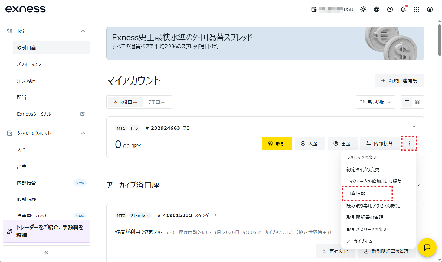Click the Exness logo
442x262 pixels.
[25, 9]
